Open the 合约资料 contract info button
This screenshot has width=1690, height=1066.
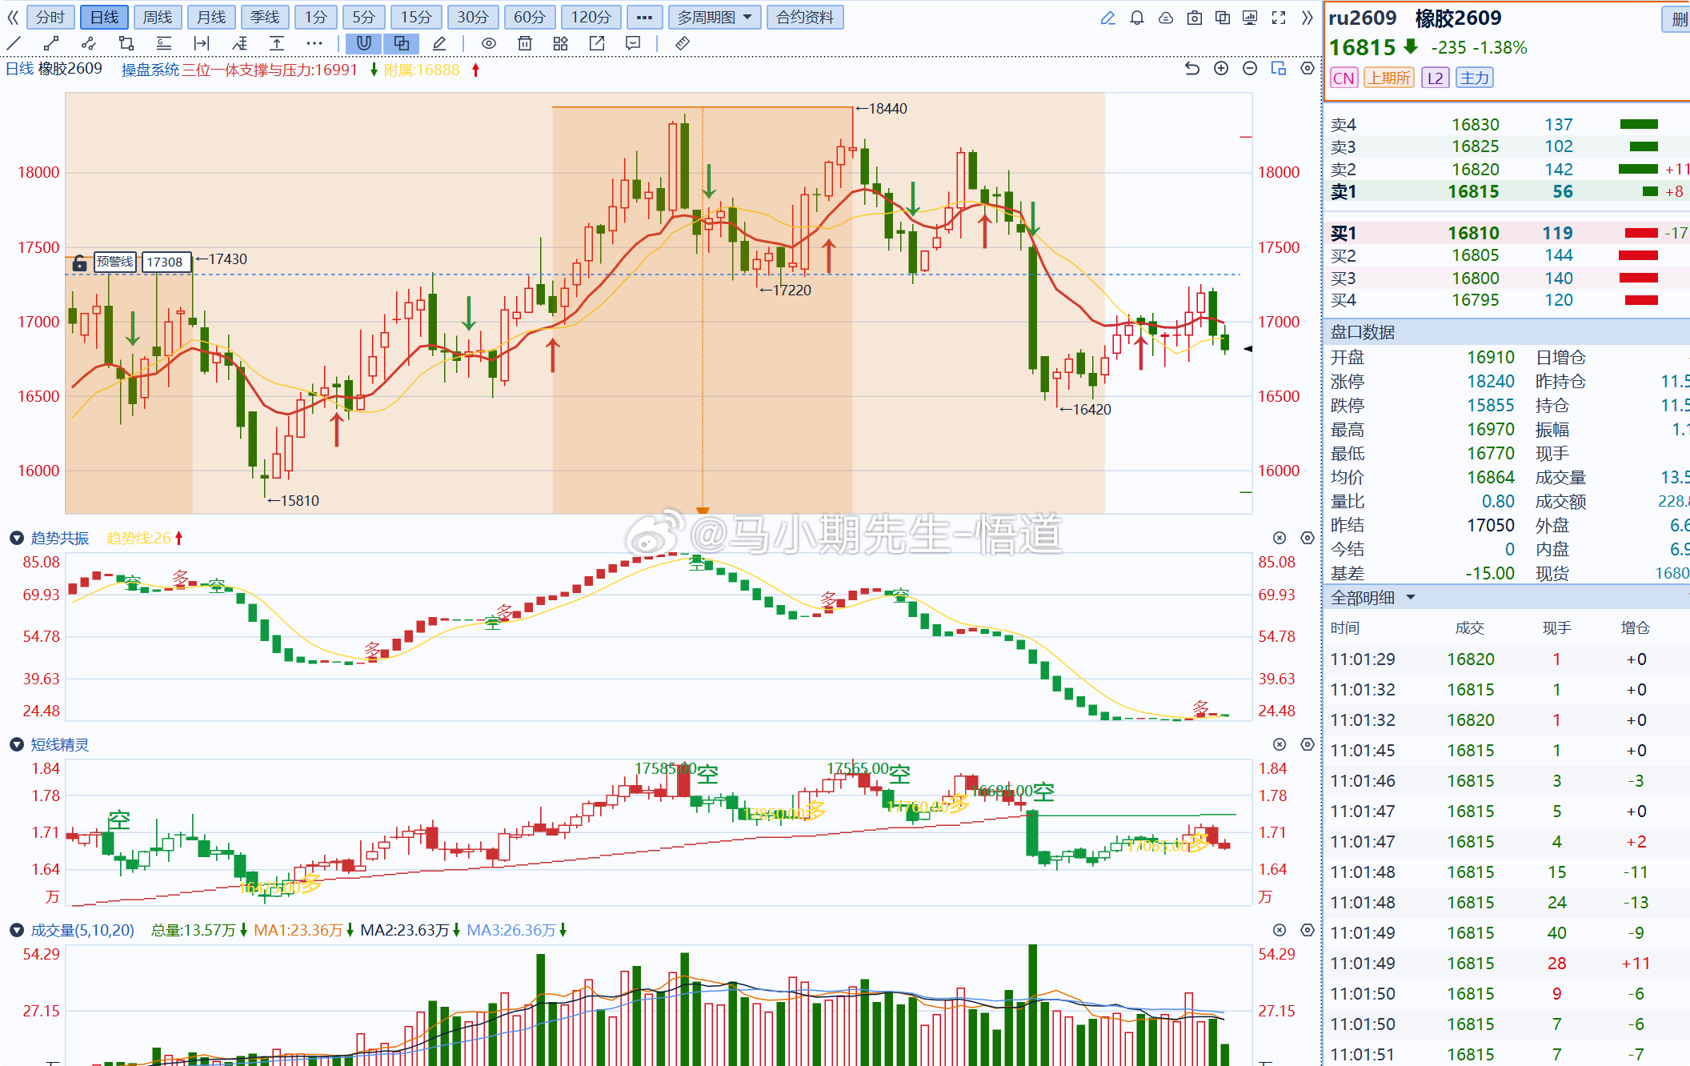point(805,18)
